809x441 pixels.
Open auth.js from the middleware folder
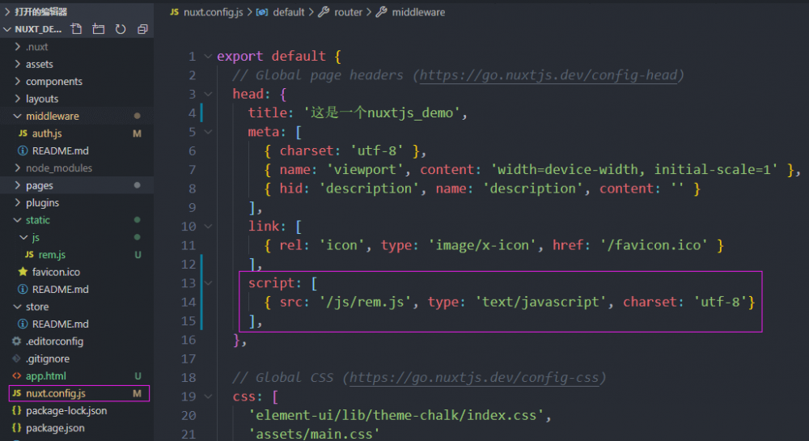pyautogui.click(x=47, y=133)
